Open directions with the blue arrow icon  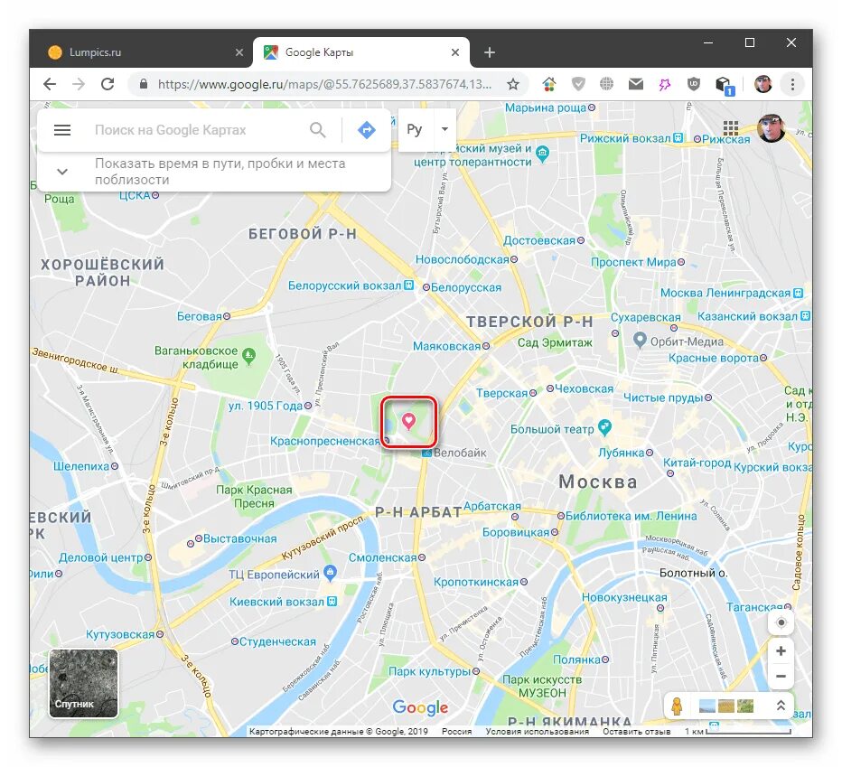(367, 130)
